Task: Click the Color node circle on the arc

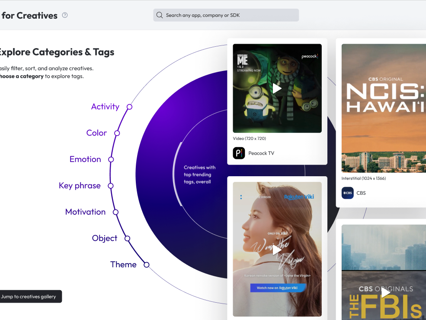Action: (x=117, y=133)
